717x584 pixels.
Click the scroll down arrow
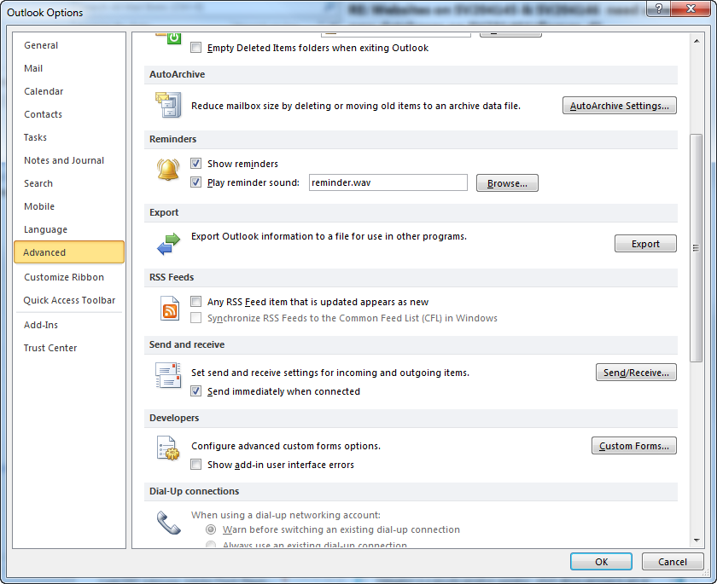coord(696,541)
